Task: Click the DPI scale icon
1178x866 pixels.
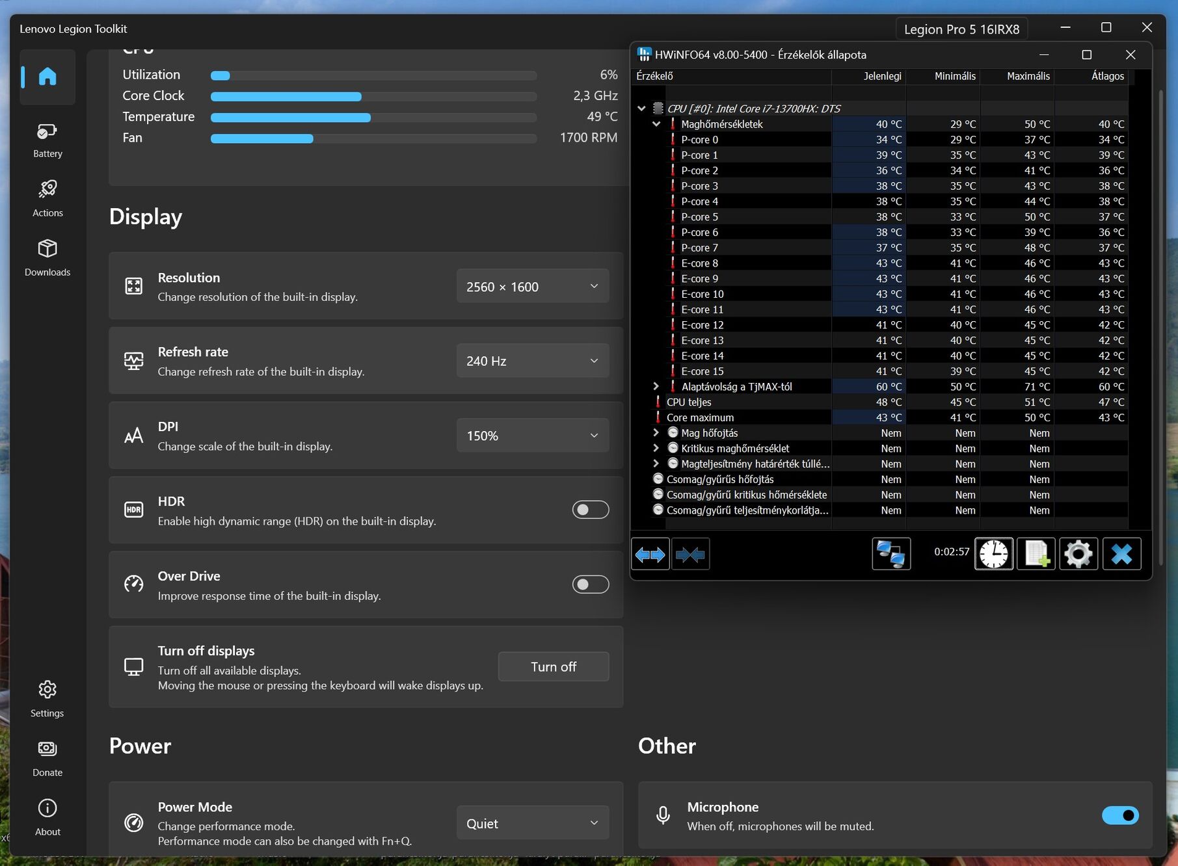Action: pyautogui.click(x=133, y=436)
